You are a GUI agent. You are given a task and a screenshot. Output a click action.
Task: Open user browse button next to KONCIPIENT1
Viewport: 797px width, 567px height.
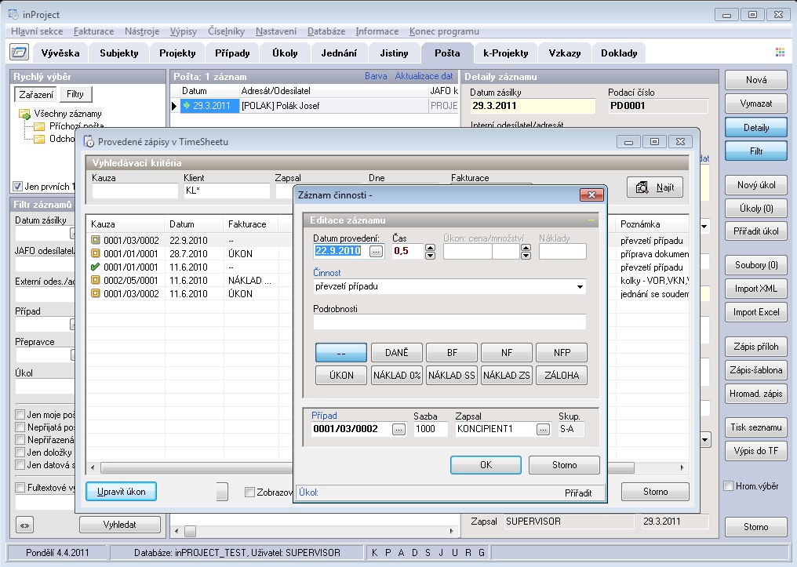(x=544, y=429)
